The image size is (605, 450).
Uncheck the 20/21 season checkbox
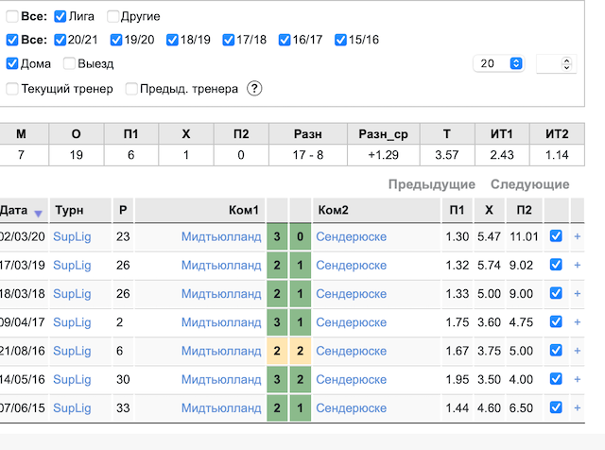(x=60, y=40)
